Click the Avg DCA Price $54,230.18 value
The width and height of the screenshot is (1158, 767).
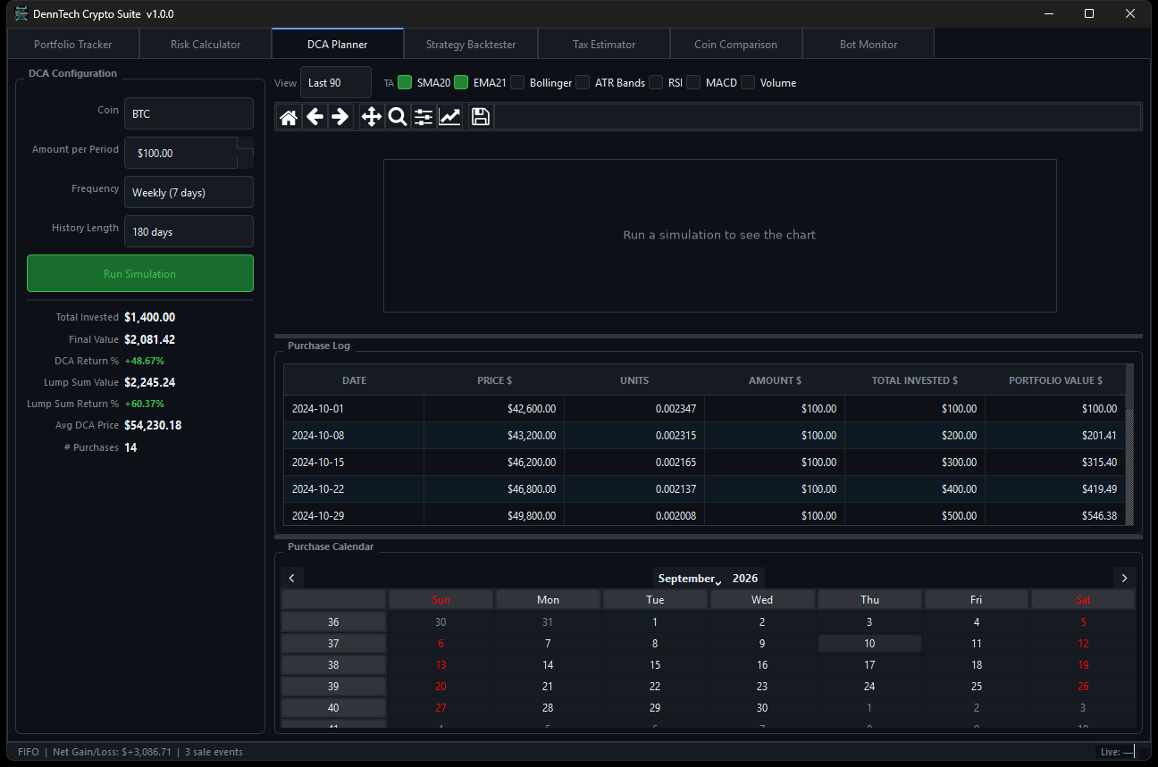153,425
